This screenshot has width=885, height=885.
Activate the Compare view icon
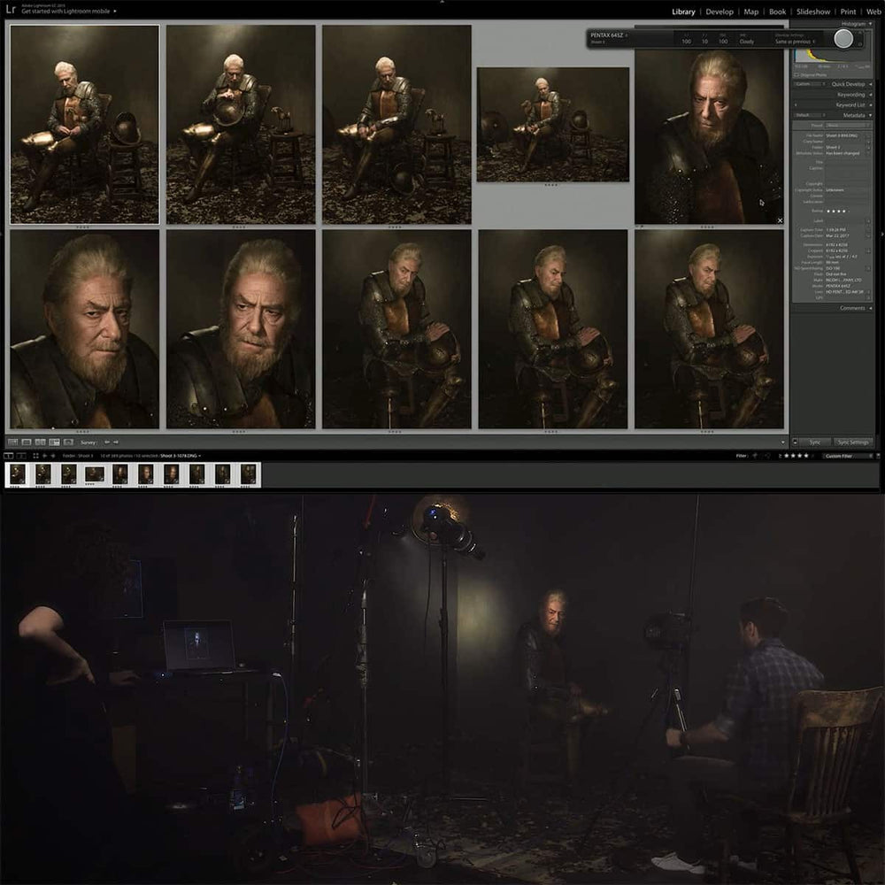coord(39,442)
